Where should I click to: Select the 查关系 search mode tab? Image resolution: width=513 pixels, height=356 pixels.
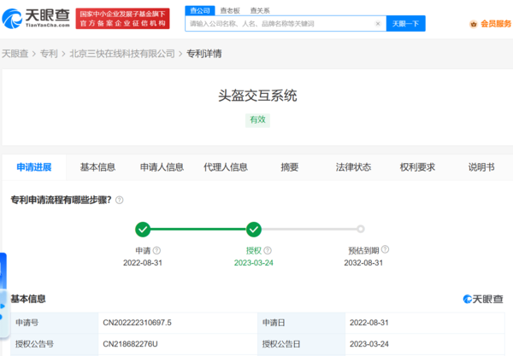coord(260,10)
